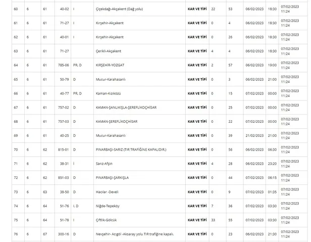Click control section code 851-03

[x=63, y=178]
